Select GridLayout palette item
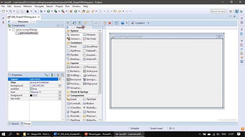245x137 pixels. pos(90,71)
